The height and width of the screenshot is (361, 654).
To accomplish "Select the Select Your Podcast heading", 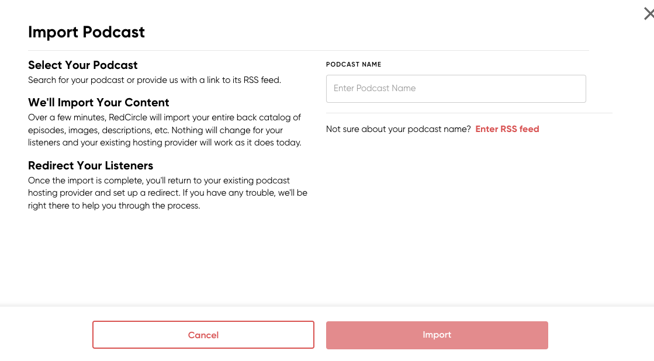I will [x=82, y=65].
